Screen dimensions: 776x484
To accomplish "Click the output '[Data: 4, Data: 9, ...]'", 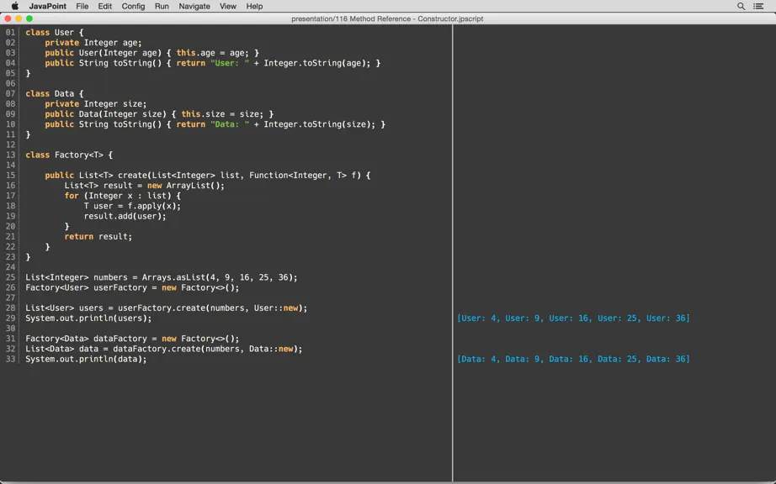I will point(573,360).
